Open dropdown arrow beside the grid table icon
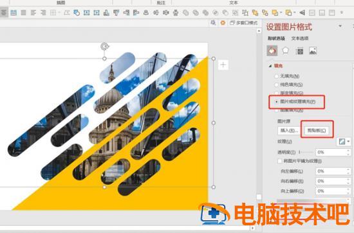This screenshot has height=233, width=354. coord(59,13)
